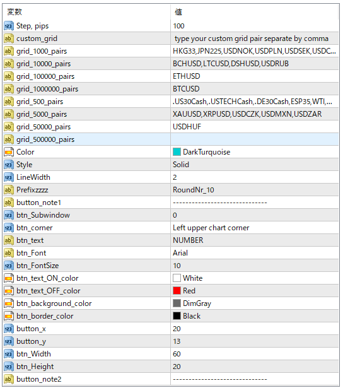Click the btn_Width value 60
The height and width of the screenshot is (388, 343).
(177, 354)
